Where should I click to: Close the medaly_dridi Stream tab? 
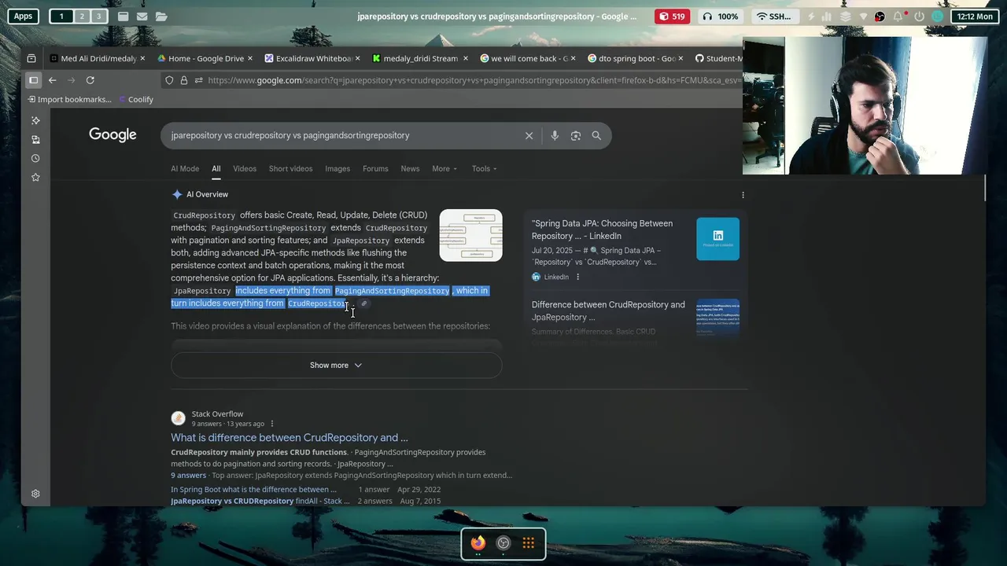pos(466,58)
